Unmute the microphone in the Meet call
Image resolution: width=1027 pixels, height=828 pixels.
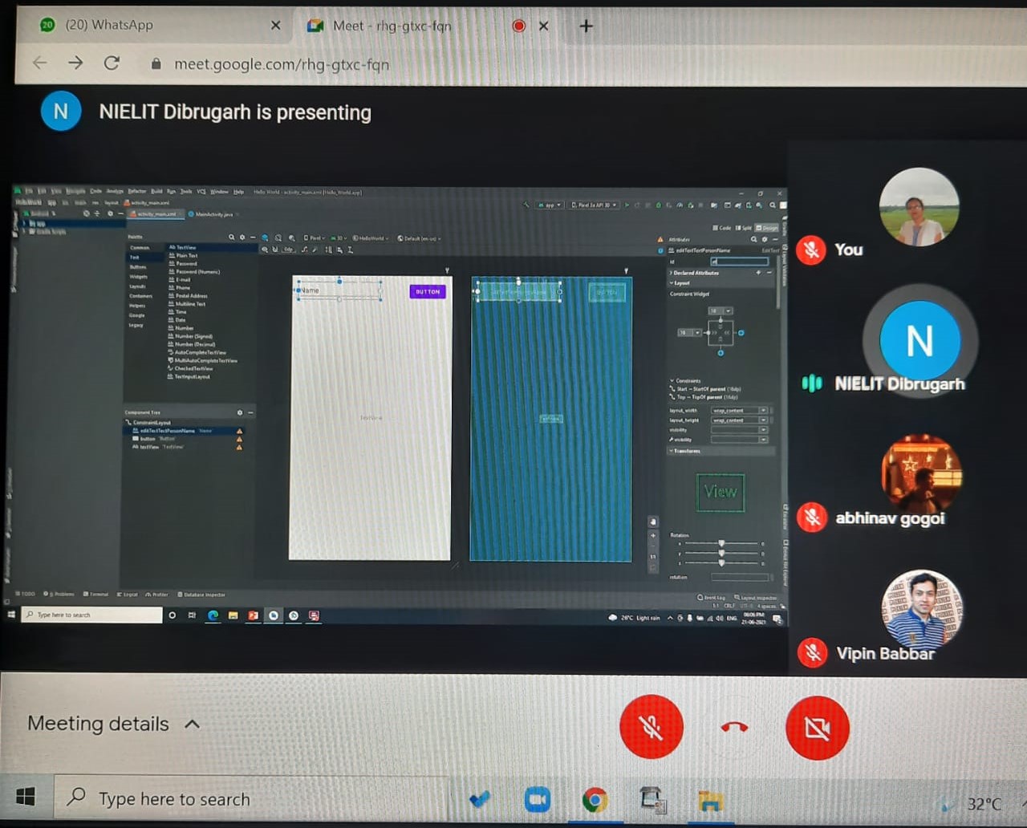tap(651, 727)
